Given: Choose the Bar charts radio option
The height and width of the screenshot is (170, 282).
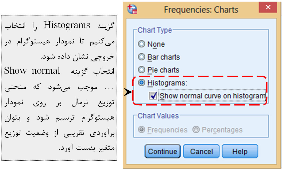Looking at the screenshot, I should click(x=141, y=57).
